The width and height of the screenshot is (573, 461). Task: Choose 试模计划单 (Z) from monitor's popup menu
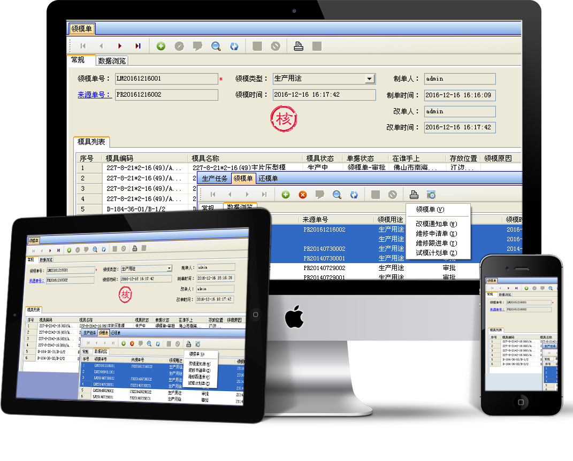(x=436, y=253)
